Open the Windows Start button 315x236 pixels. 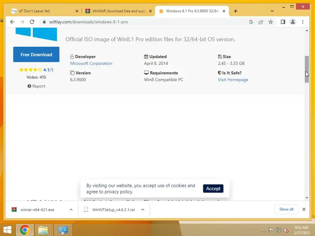(x=7, y=230)
